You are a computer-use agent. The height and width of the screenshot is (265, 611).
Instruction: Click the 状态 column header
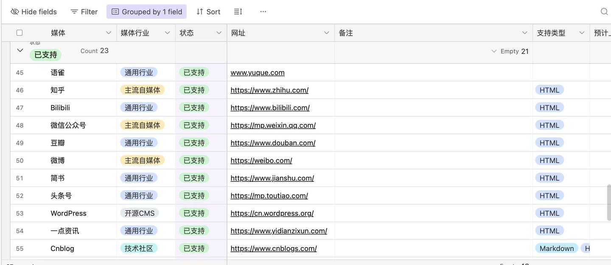[187, 32]
